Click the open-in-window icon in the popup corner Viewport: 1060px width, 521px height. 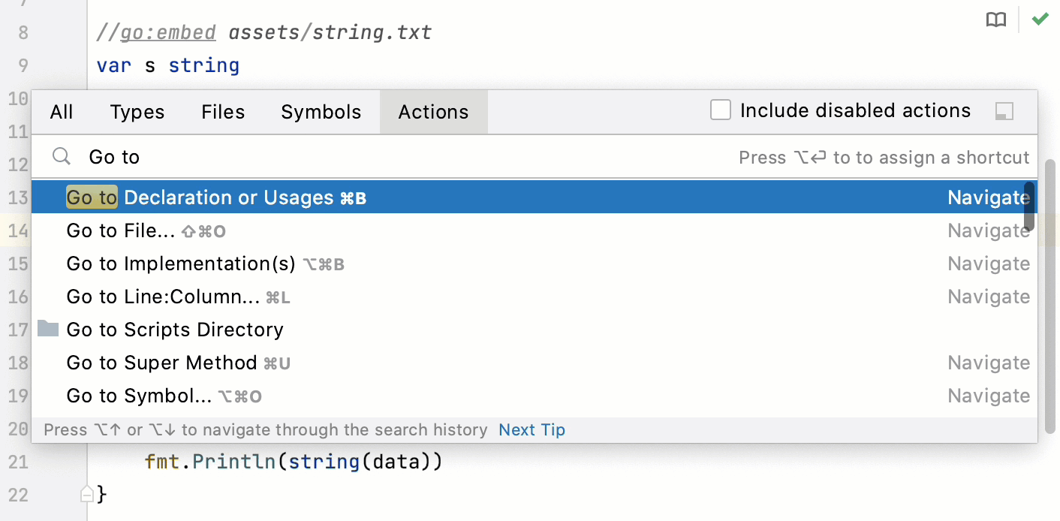tap(1004, 111)
